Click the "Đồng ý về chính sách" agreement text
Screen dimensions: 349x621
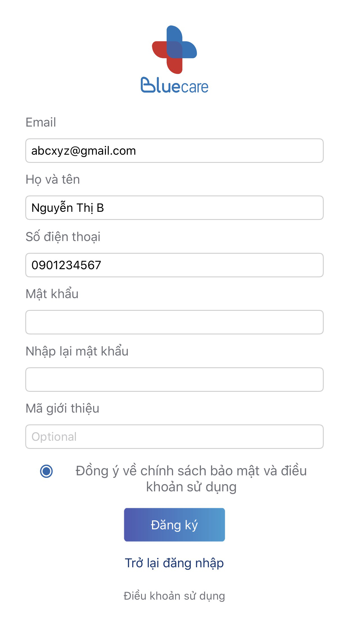tap(191, 479)
